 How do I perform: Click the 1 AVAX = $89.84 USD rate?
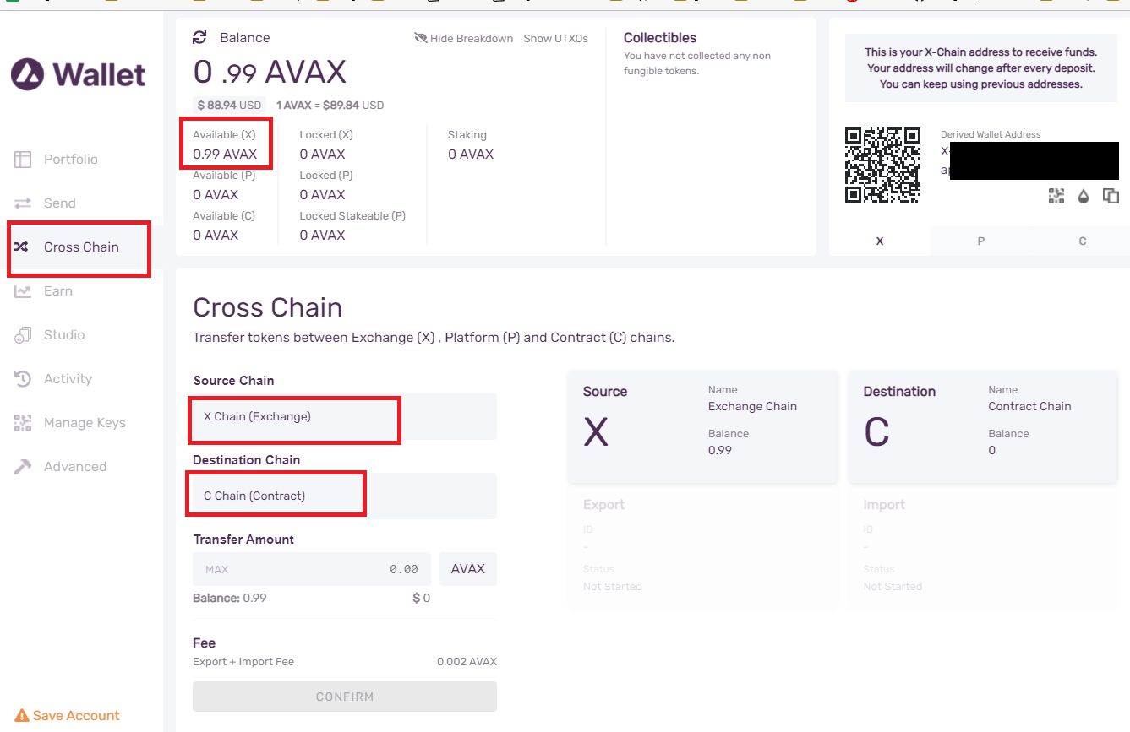tap(330, 106)
